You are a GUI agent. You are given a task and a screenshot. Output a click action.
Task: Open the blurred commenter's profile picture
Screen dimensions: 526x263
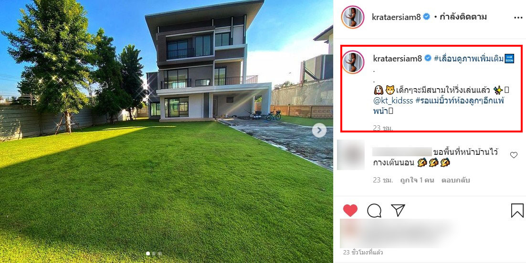[350, 155]
